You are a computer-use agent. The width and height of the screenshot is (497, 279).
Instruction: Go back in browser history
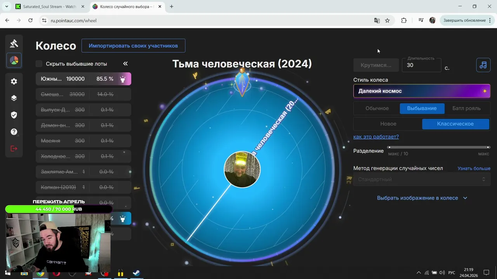(7, 21)
